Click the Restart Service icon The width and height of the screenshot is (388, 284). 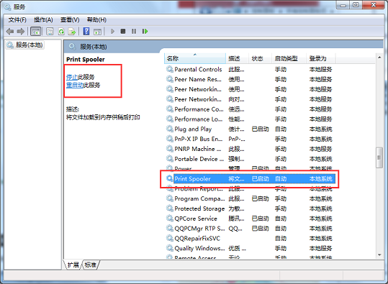click(145, 32)
